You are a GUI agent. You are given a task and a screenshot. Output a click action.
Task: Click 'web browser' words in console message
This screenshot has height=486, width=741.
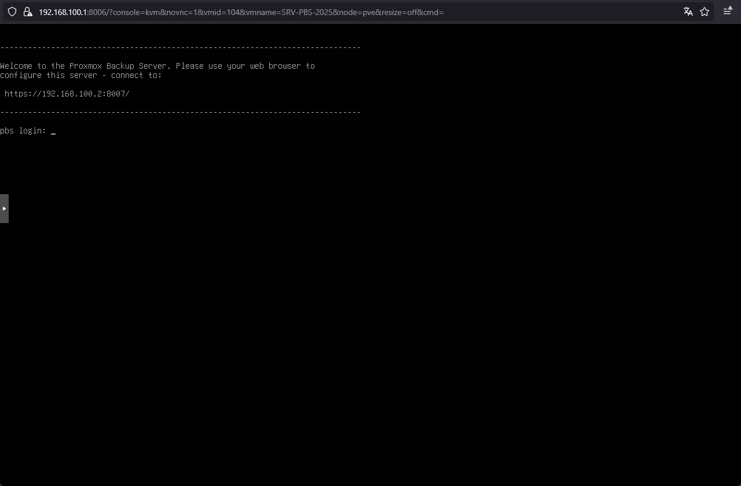point(275,66)
